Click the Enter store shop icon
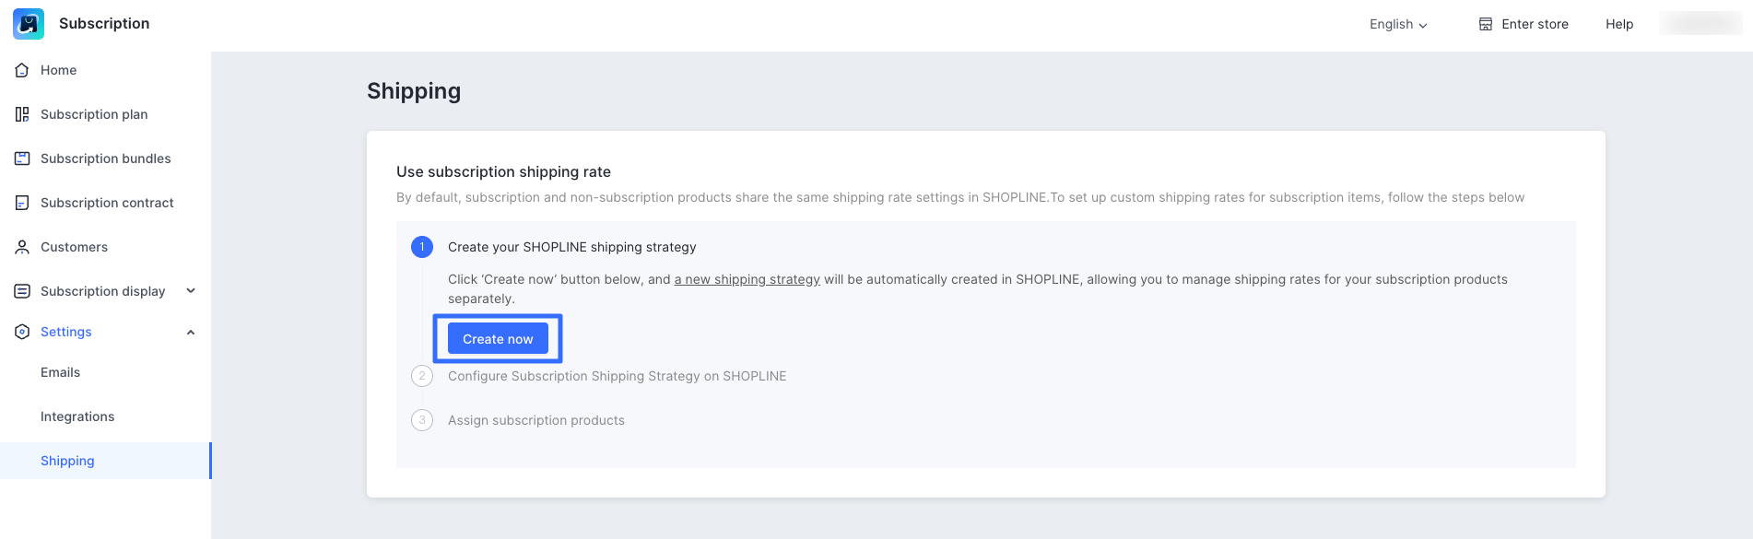Screen dimensions: 1753x539 1486,24
